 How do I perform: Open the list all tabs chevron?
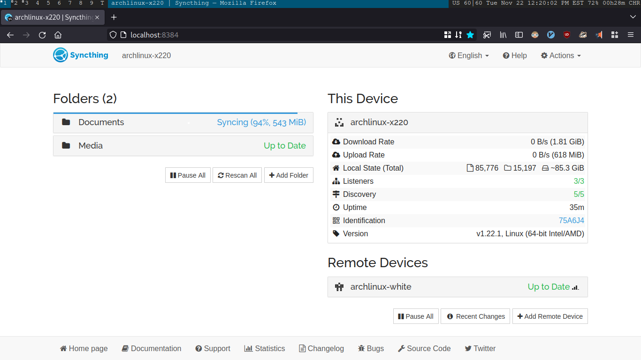click(x=633, y=17)
